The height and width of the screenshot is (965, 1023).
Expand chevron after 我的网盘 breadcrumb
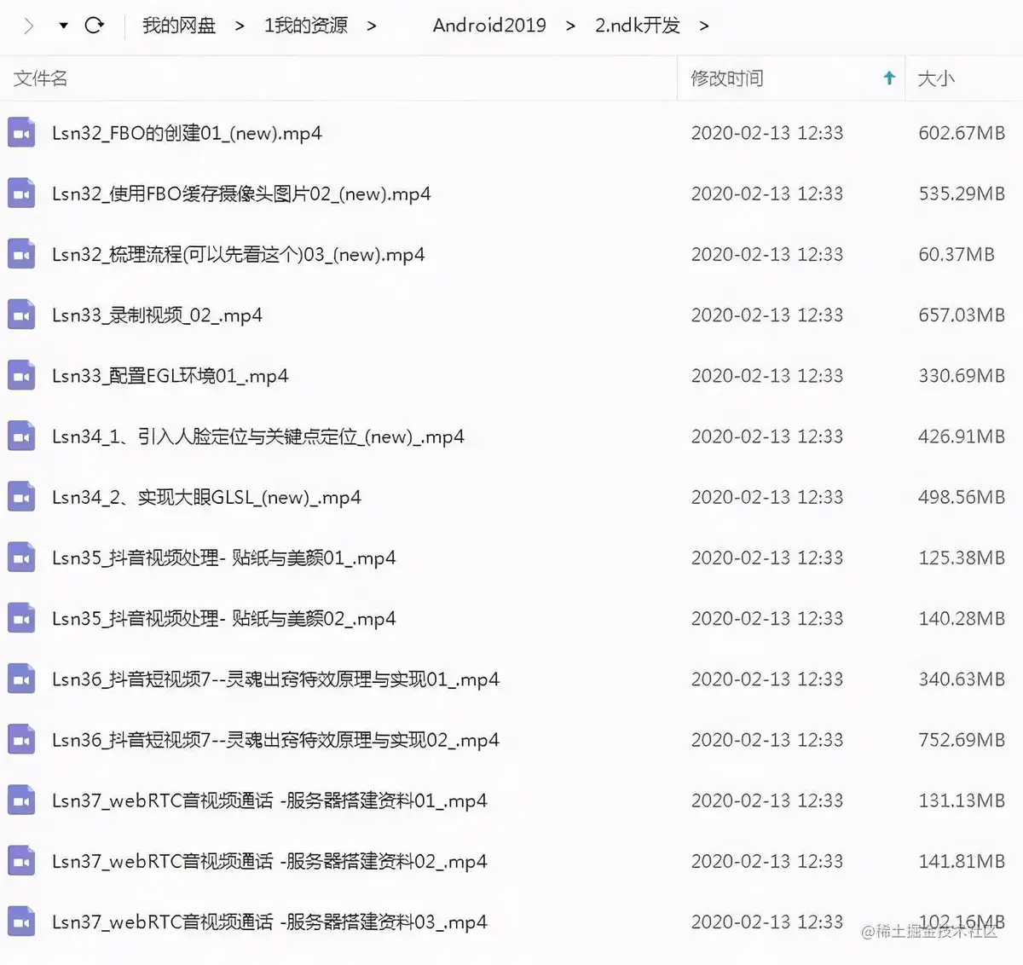point(240,26)
